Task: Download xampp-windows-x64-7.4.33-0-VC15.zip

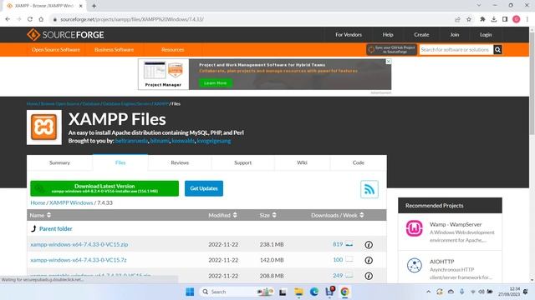Action: [x=79, y=244]
